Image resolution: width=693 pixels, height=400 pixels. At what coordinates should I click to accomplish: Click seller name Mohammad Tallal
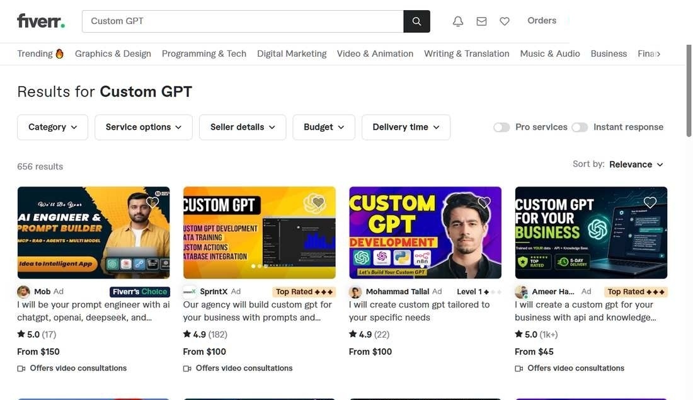coord(398,292)
